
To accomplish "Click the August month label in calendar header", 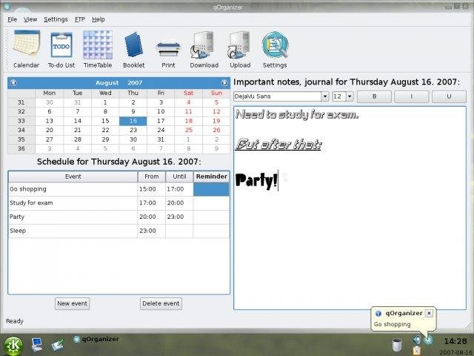I will tap(107, 82).
